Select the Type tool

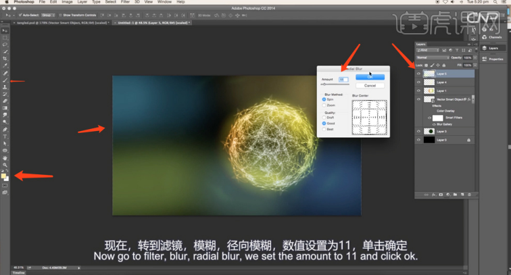point(5,136)
